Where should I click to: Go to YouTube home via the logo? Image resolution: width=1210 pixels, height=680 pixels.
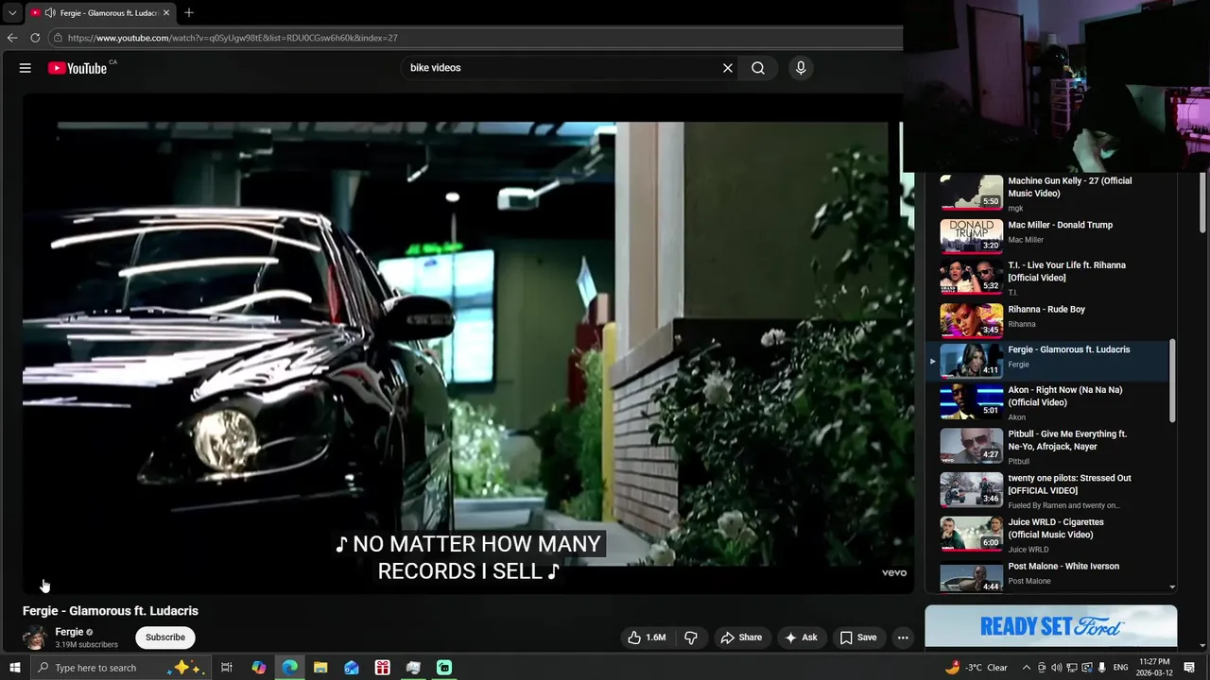coord(78,68)
